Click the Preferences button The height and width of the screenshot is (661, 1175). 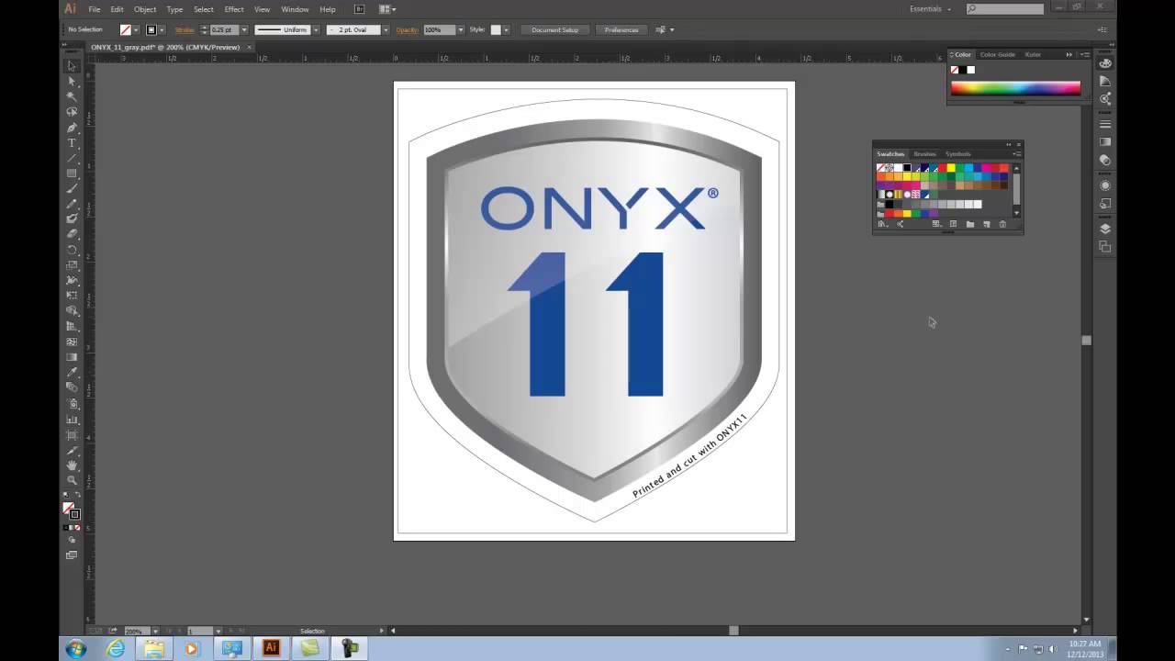pos(621,29)
